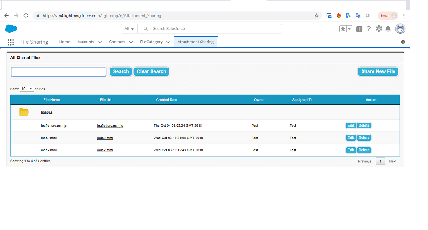Open the Setup gear icon
Image resolution: width=428 pixels, height=230 pixels.
click(x=379, y=29)
